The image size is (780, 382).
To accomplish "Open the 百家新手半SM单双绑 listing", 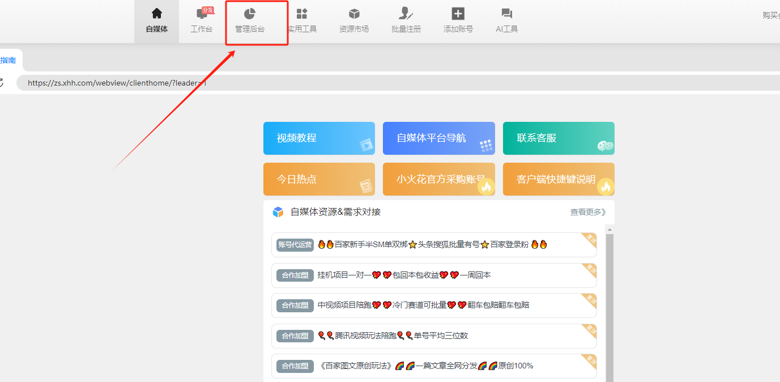I will (434, 245).
